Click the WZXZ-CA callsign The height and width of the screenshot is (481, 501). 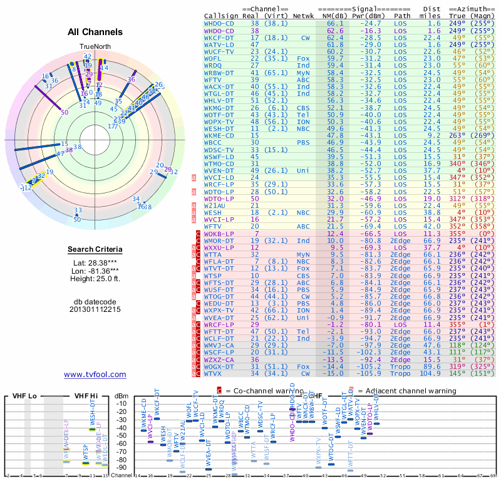click(219, 359)
